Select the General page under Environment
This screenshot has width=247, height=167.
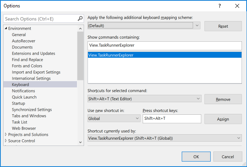coord(19,35)
